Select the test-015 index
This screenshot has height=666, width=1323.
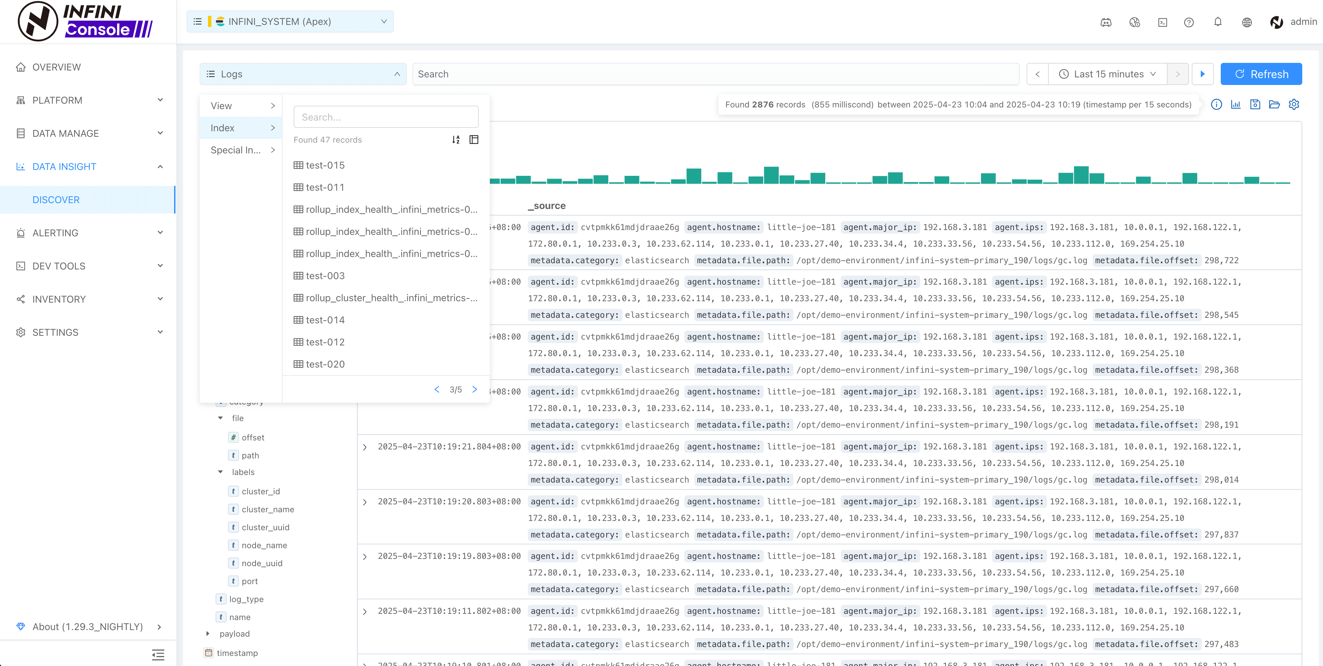tap(325, 165)
